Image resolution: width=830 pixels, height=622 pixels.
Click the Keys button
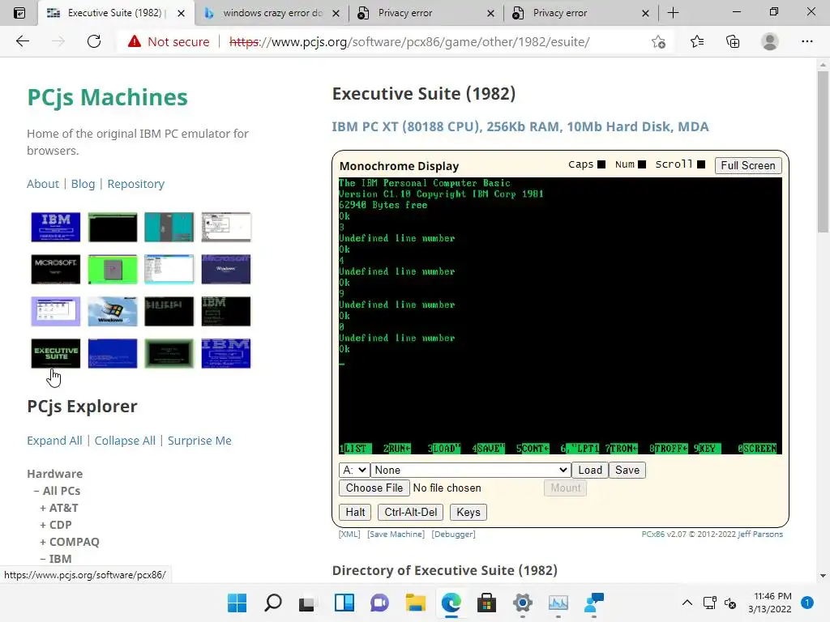(468, 512)
